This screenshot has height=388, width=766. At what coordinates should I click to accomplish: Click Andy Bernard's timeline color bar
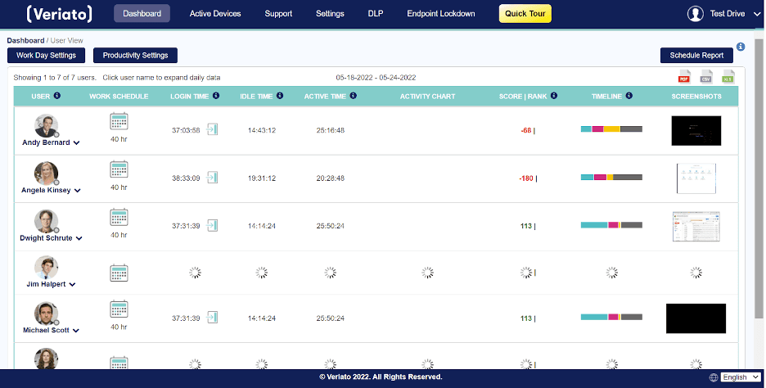(x=611, y=129)
